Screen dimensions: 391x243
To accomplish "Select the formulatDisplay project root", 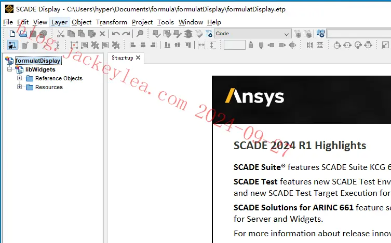I will click(x=38, y=61).
